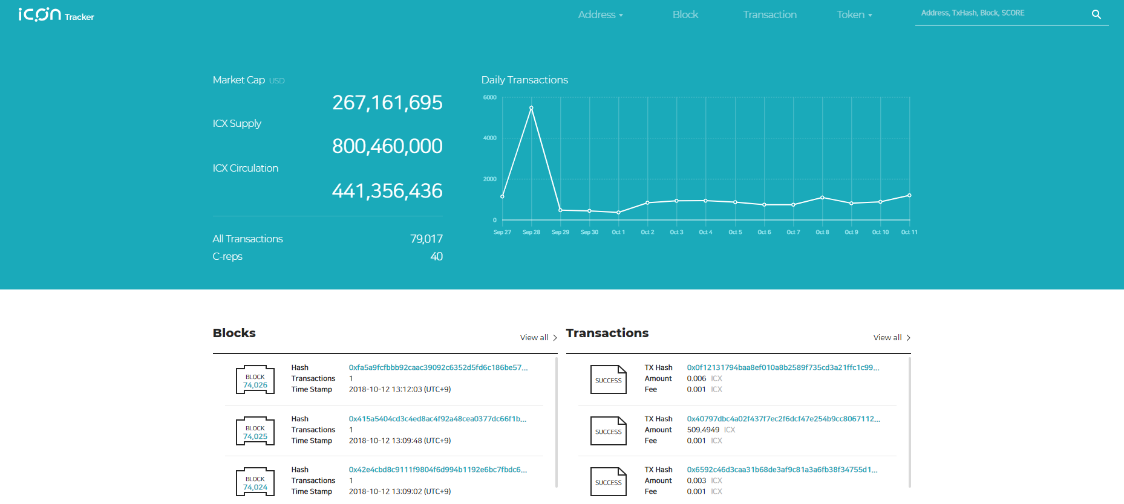
Task: Expand the Address dropdown menu
Action: click(x=600, y=15)
